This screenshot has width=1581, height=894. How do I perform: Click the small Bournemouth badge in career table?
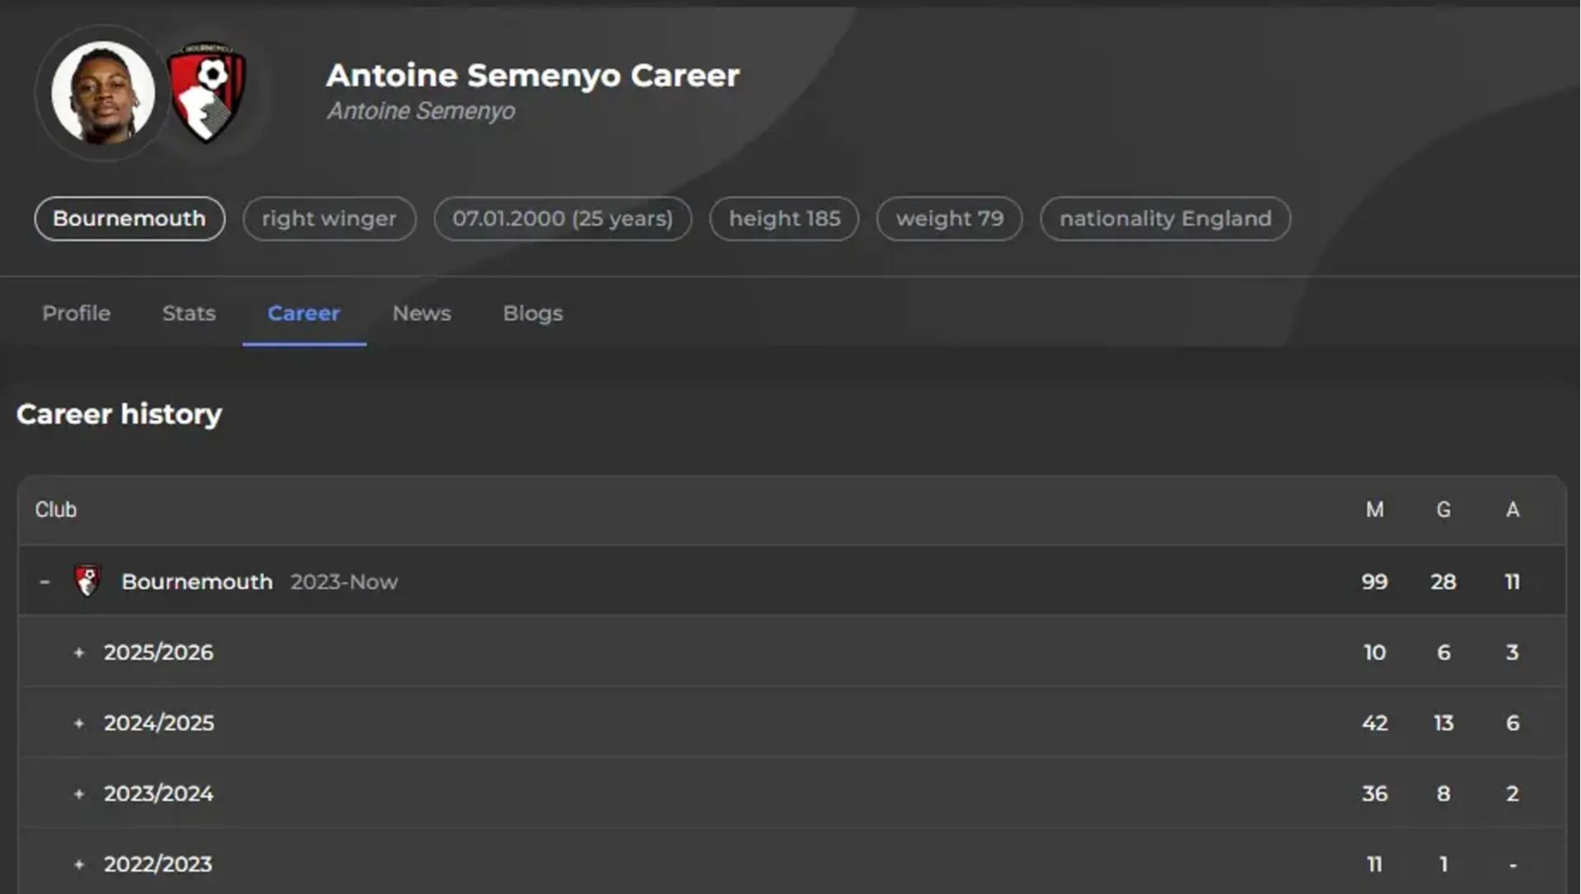point(87,581)
